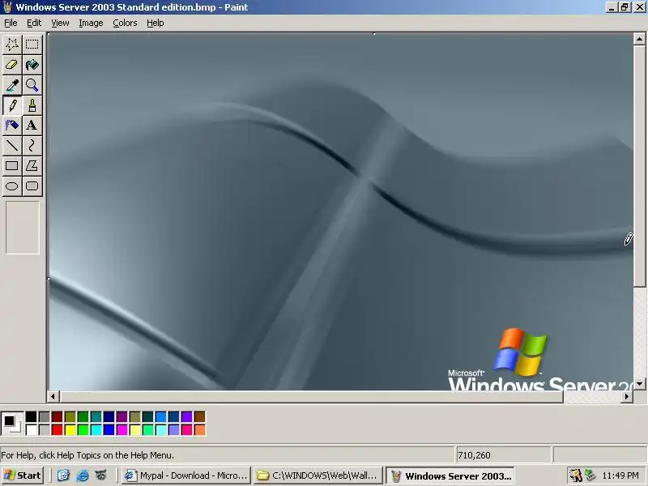This screenshot has height=486, width=648.
Task: Choose the light gray swatch
Action: (45, 430)
